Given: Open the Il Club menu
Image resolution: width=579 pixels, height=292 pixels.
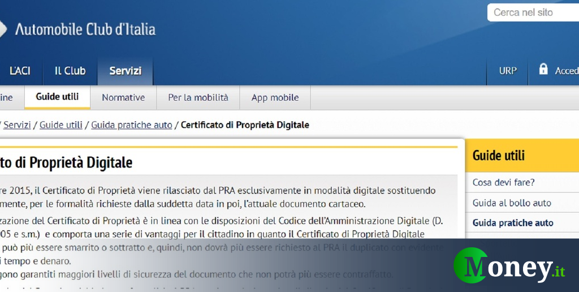Looking at the screenshot, I should [x=70, y=71].
